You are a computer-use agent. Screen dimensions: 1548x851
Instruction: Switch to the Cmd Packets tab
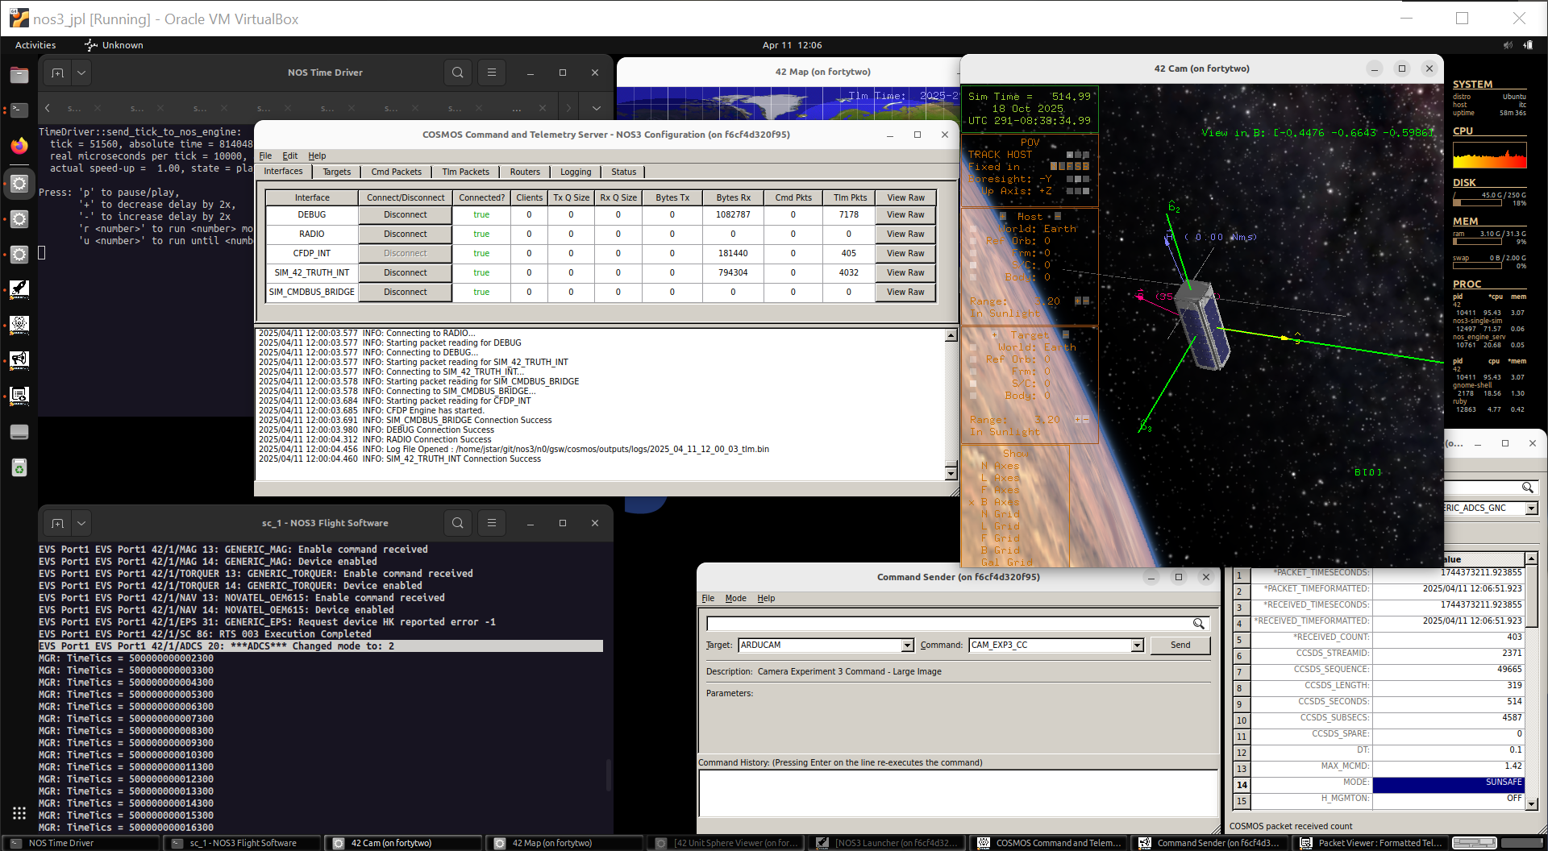397,172
